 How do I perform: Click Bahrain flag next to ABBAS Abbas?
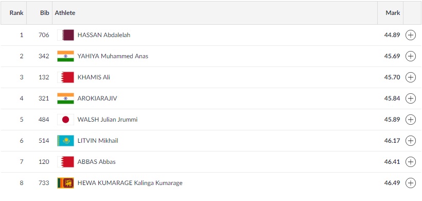pos(65,162)
